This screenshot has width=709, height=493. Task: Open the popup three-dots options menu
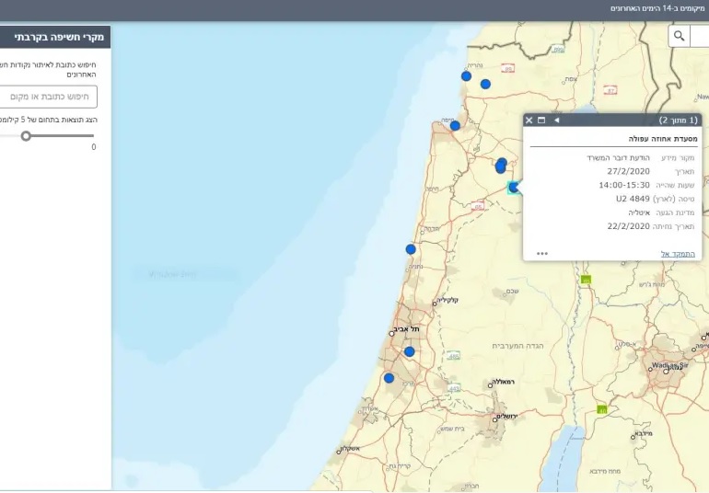click(542, 253)
